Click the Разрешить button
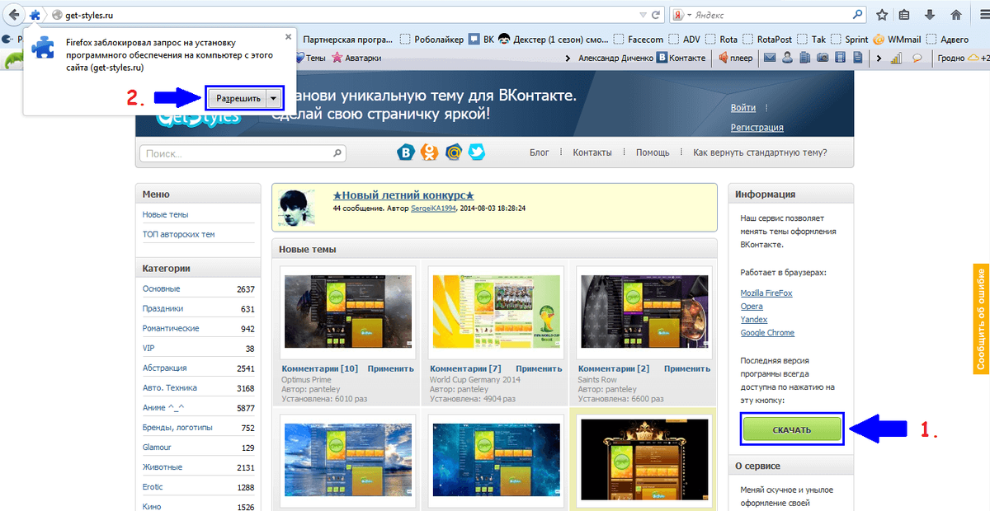 coord(238,98)
